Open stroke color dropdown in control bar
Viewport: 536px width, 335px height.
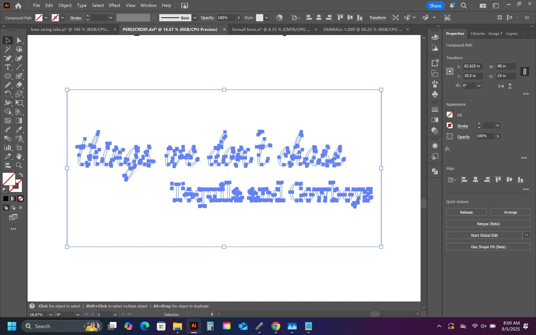tap(62, 17)
